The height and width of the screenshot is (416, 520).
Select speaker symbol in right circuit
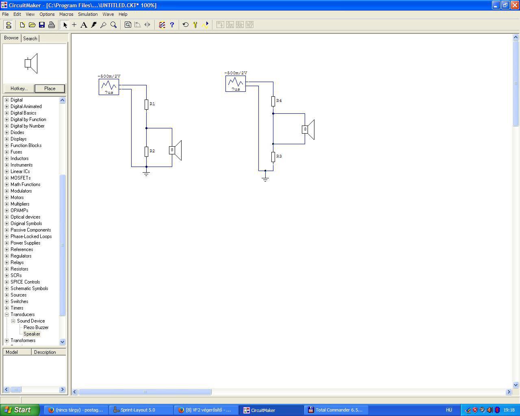pyautogui.click(x=308, y=129)
